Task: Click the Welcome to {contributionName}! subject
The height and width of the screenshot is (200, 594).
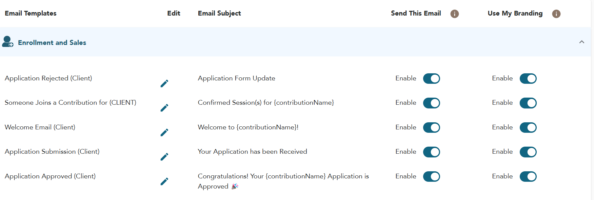Action: pos(248,127)
